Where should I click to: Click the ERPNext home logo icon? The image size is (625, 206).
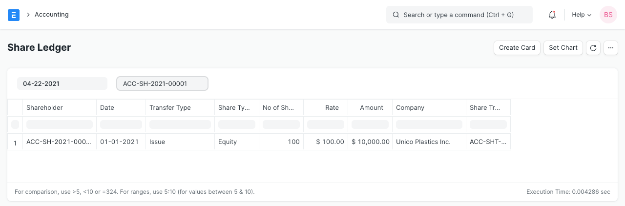(x=14, y=15)
